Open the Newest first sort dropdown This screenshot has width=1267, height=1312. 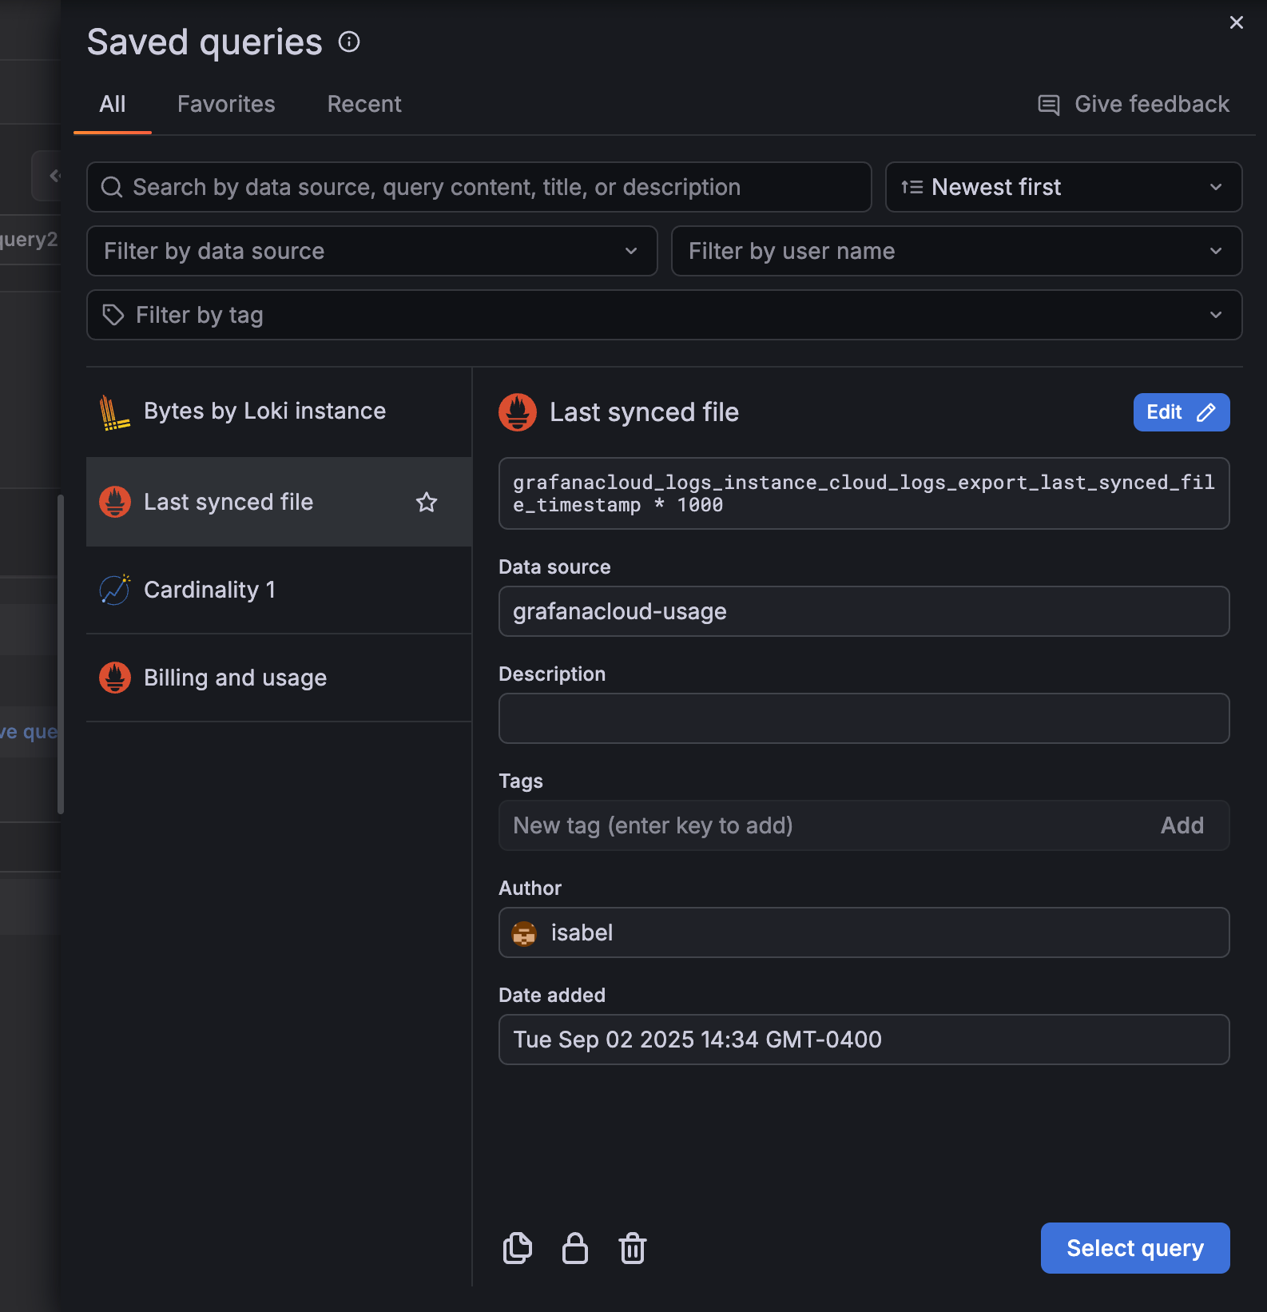(1062, 187)
